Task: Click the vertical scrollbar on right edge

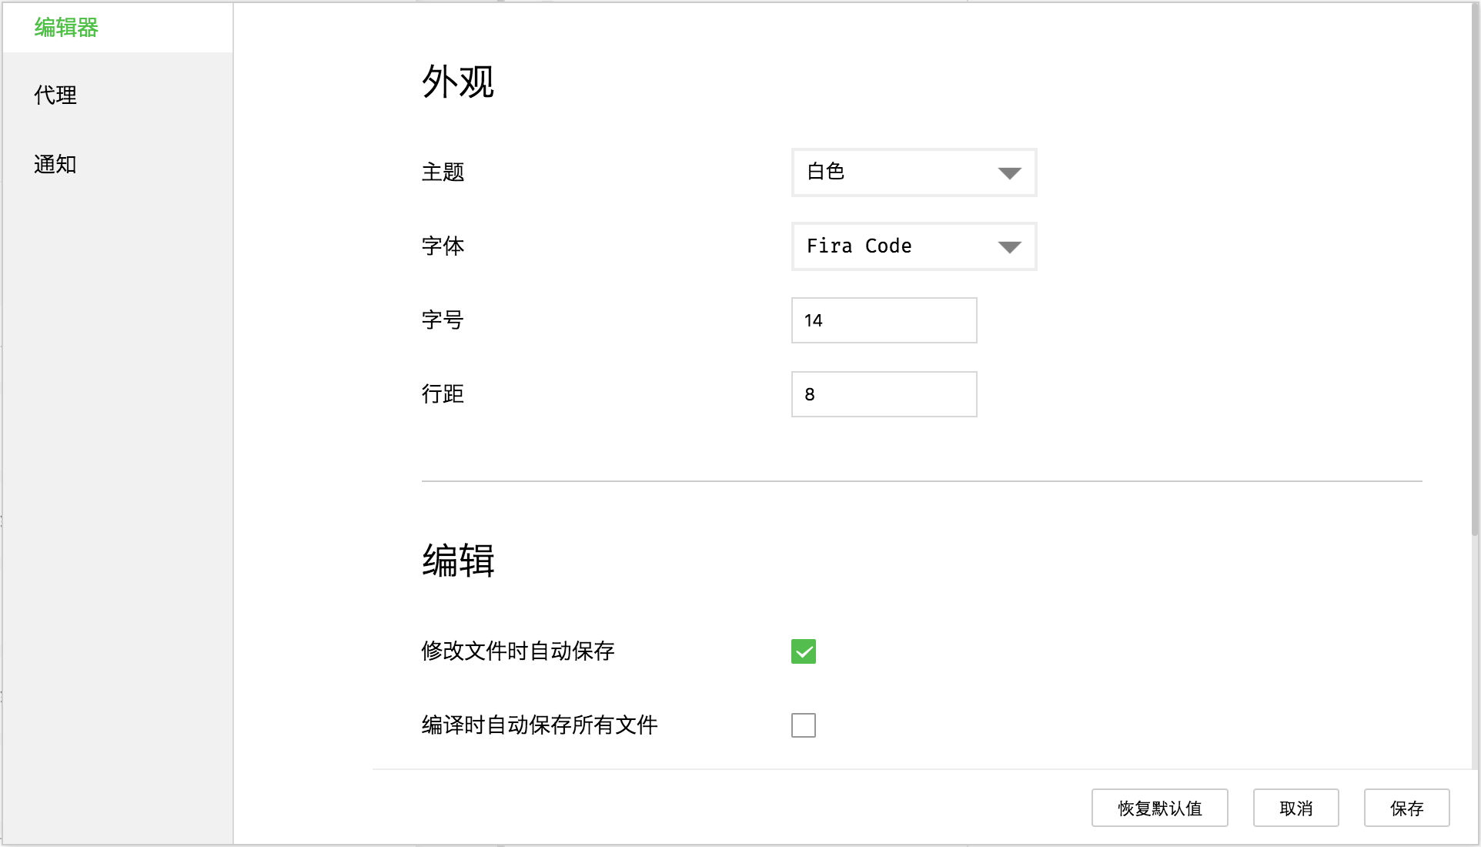Action: 1475,269
